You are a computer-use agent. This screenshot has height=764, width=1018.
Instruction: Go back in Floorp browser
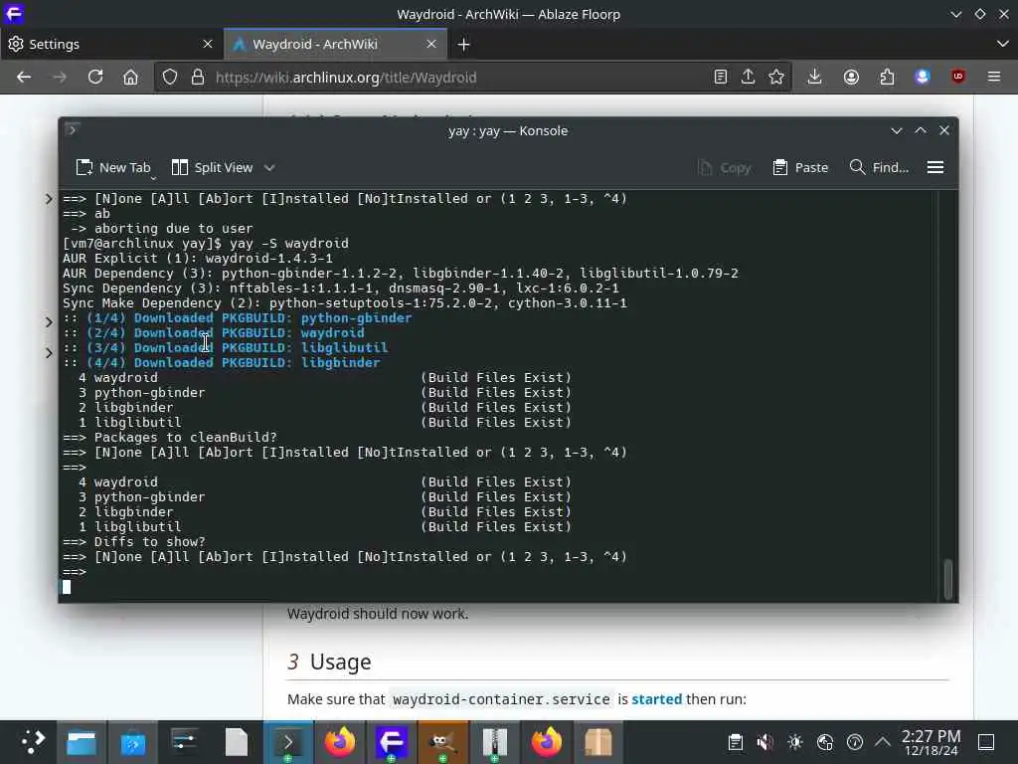pyautogui.click(x=24, y=78)
